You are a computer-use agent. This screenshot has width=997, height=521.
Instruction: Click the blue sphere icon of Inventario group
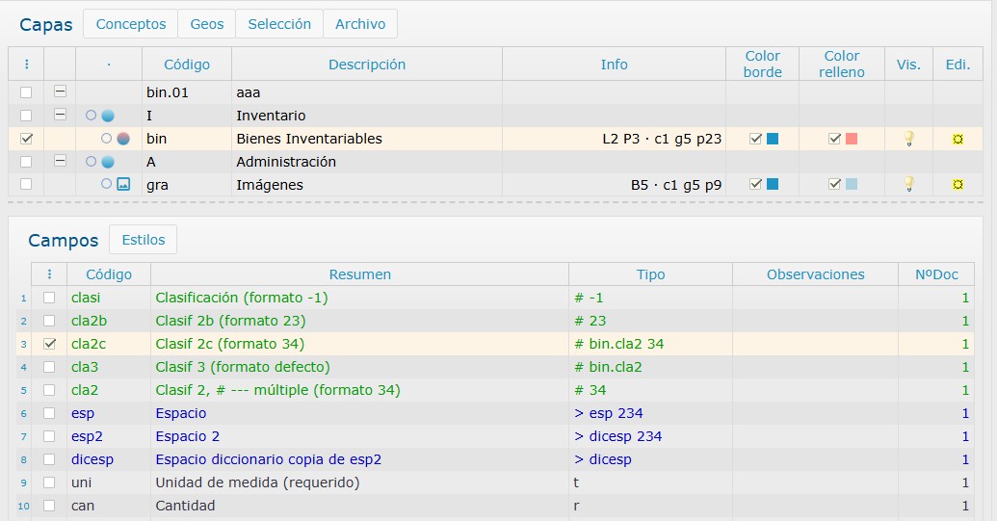click(x=108, y=116)
